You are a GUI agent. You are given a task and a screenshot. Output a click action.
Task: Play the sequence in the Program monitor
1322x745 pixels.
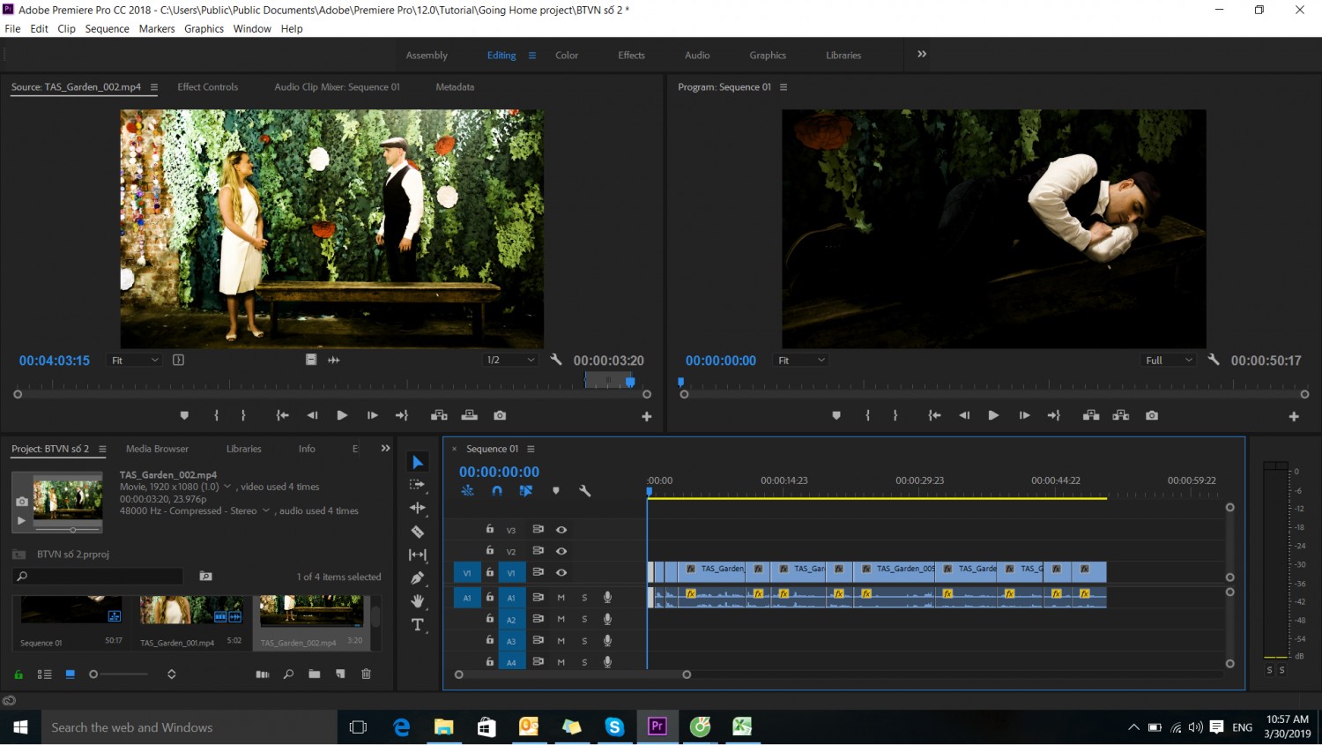pyautogui.click(x=993, y=415)
